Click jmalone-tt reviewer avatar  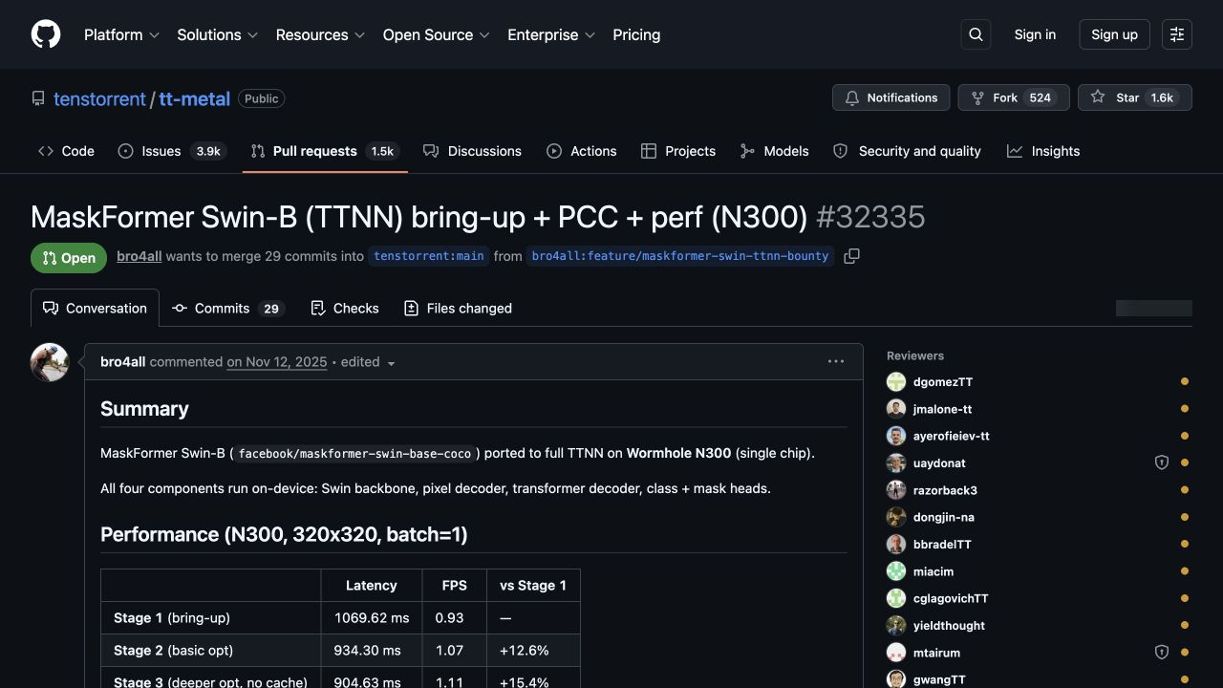click(896, 409)
